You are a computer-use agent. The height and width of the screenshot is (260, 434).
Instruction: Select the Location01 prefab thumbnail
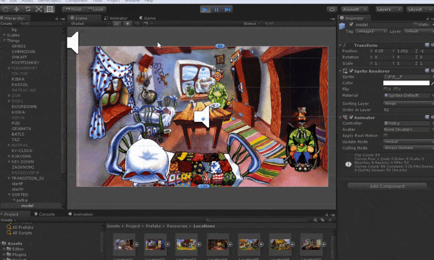(124, 244)
